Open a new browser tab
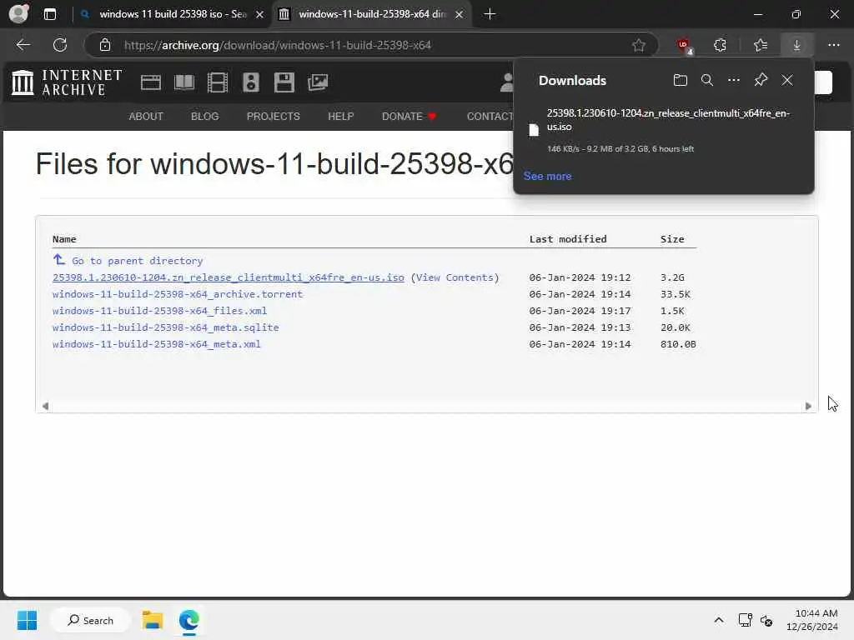Viewport: 854px width, 640px height. click(x=490, y=14)
